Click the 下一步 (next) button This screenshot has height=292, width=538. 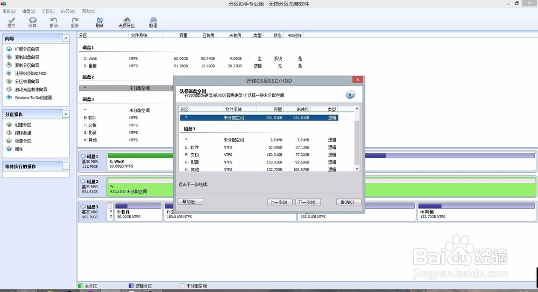coord(308,202)
